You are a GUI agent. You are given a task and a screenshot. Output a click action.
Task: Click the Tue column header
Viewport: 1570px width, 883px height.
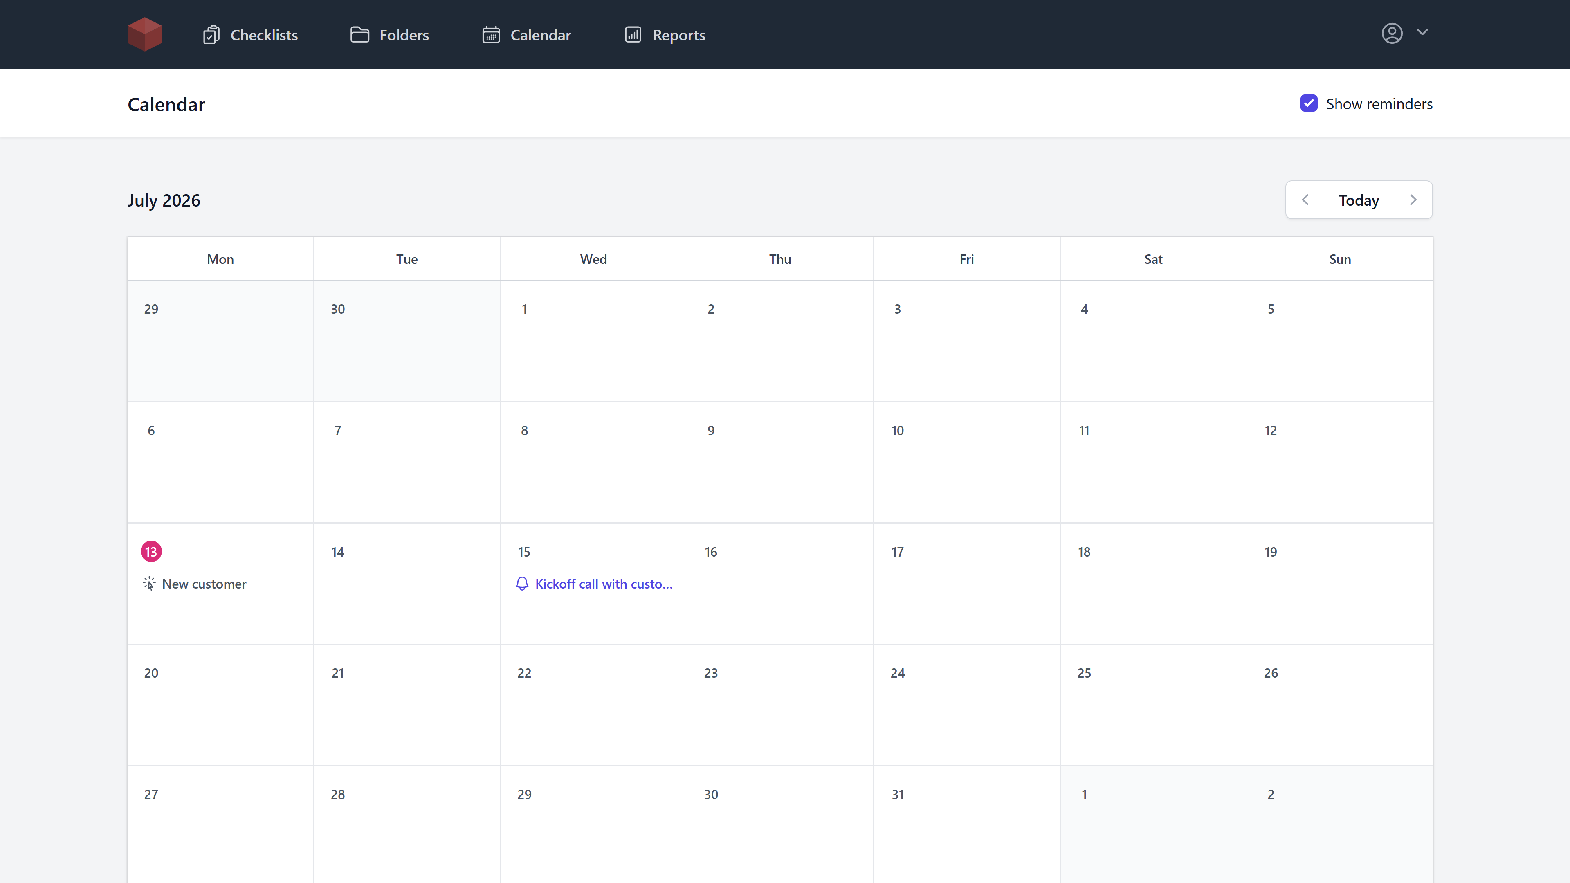point(407,259)
